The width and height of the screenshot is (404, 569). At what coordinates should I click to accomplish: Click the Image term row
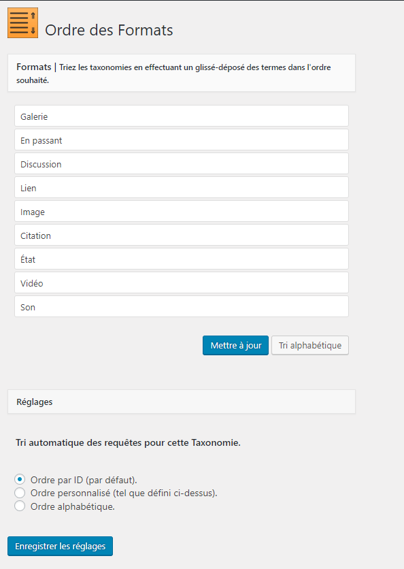tap(182, 212)
